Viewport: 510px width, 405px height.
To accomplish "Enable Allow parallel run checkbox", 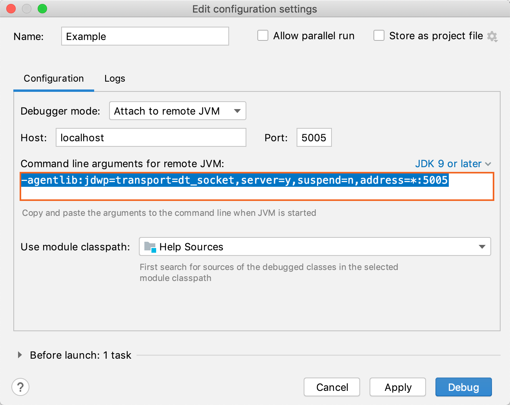I will [263, 36].
